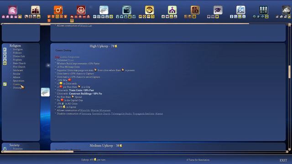Open the light-blue Religion category icon in top bar

click(104, 10)
